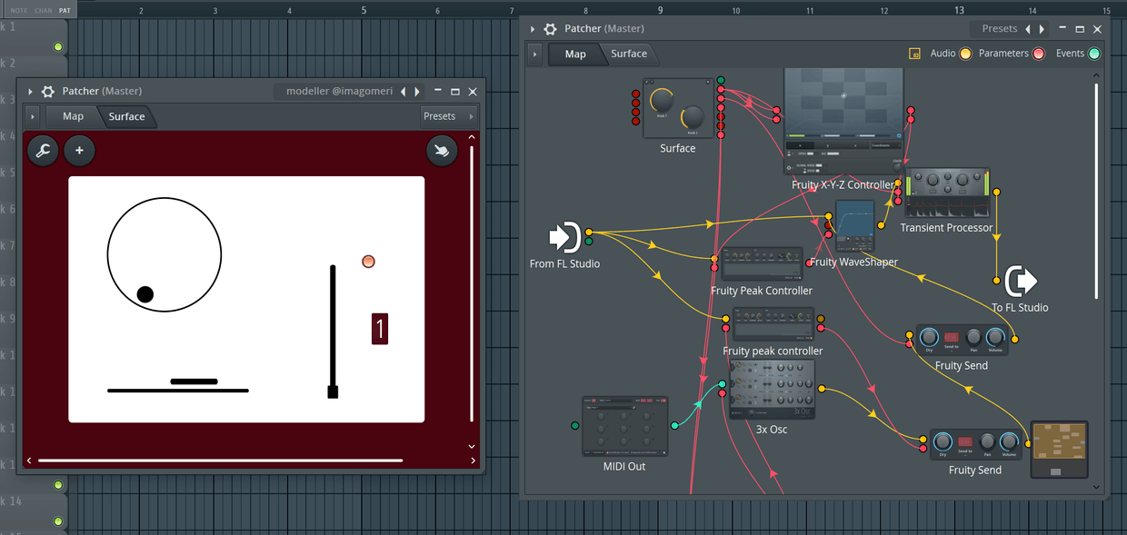The image size is (1127, 535).
Task: Click the Volume knob on upper Fruity Send
Action: coord(995,337)
